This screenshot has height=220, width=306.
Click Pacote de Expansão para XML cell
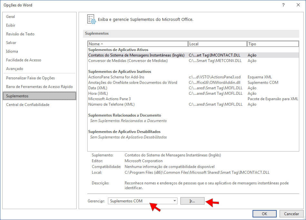273,99
